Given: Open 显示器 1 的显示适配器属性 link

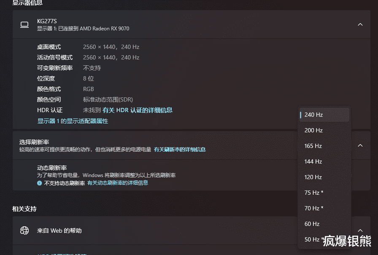Looking at the screenshot, I should [x=73, y=121].
